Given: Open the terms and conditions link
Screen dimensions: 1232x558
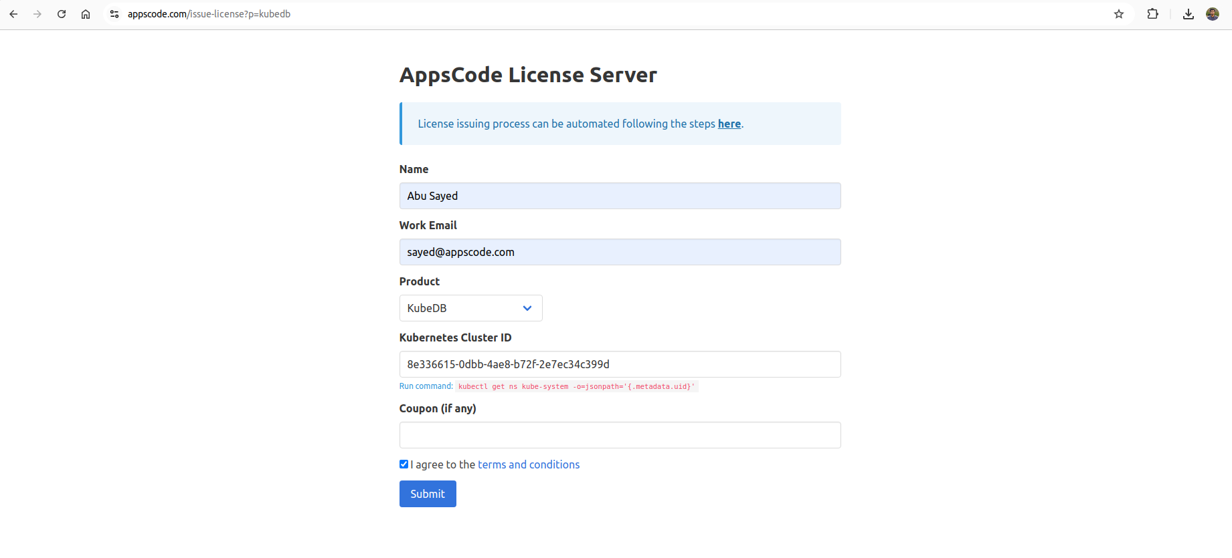Looking at the screenshot, I should (529, 464).
